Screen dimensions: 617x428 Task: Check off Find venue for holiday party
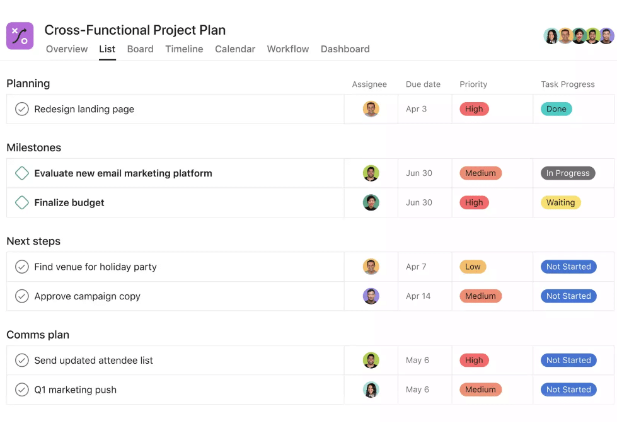click(x=22, y=267)
